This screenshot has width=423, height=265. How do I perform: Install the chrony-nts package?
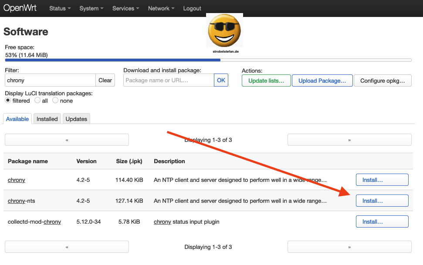382,201
